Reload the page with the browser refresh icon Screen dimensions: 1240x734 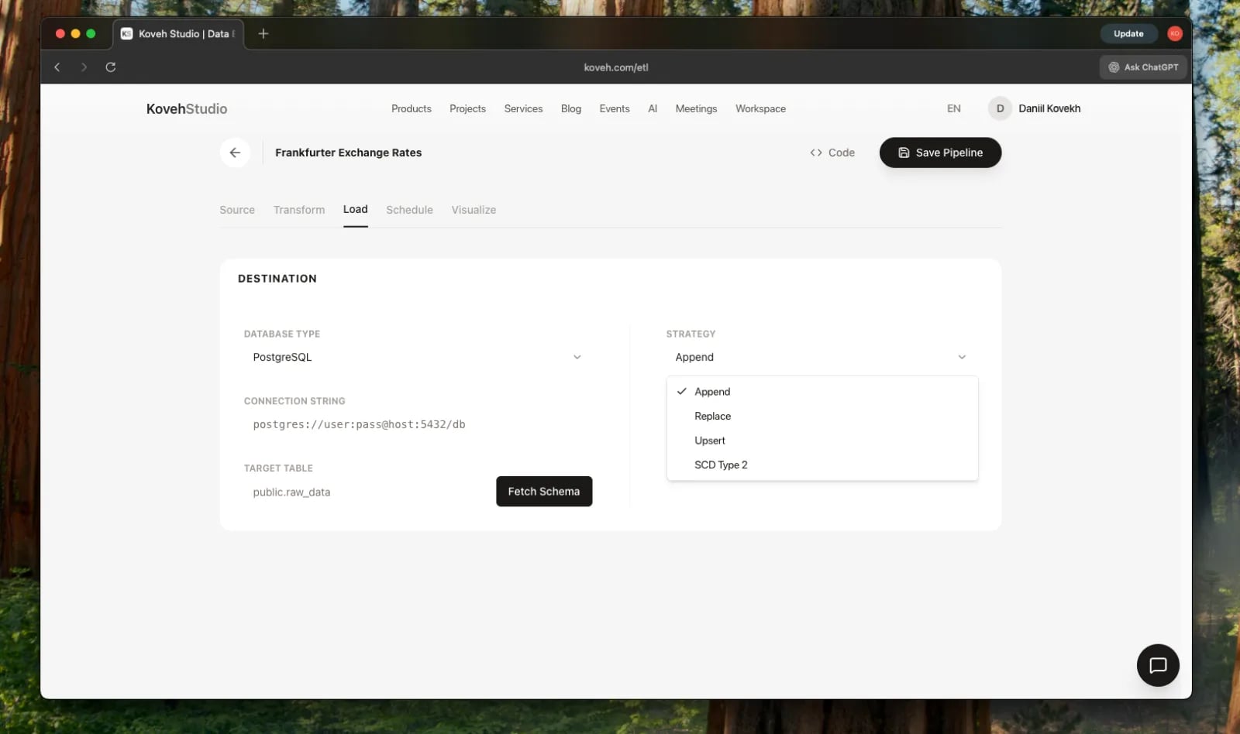[111, 67]
